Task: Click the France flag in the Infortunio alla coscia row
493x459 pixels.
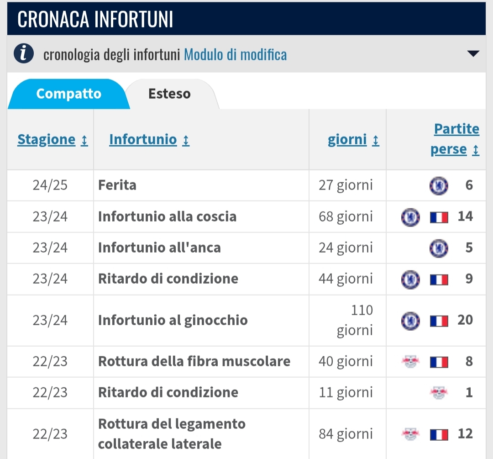Action: 439,217
